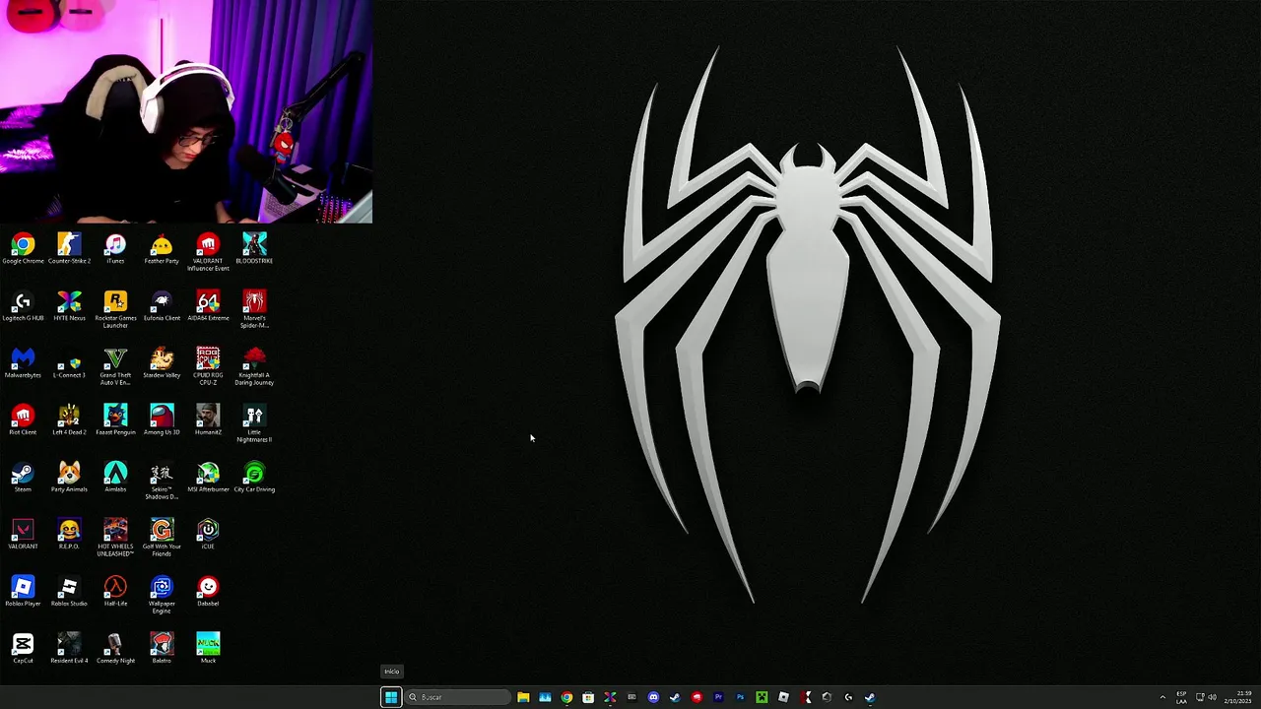Open Roblox from the taskbar
Image resolution: width=1261 pixels, height=709 pixels.
click(783, 697)
